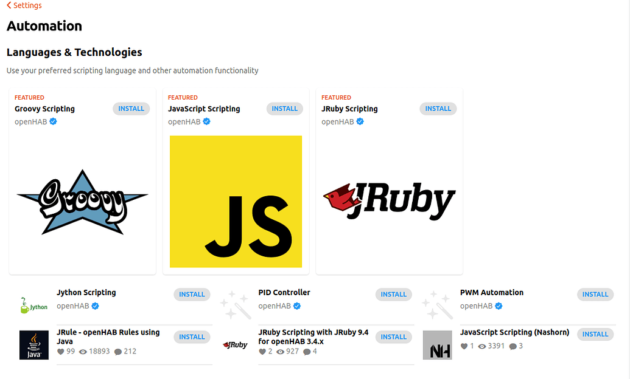Click the NH Nashorn logo
This screenshot has width=630, height=379.
click(437, 345)
